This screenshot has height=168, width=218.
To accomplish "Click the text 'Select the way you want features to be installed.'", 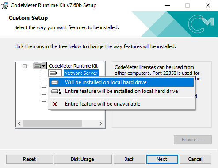I will (66, 27).
